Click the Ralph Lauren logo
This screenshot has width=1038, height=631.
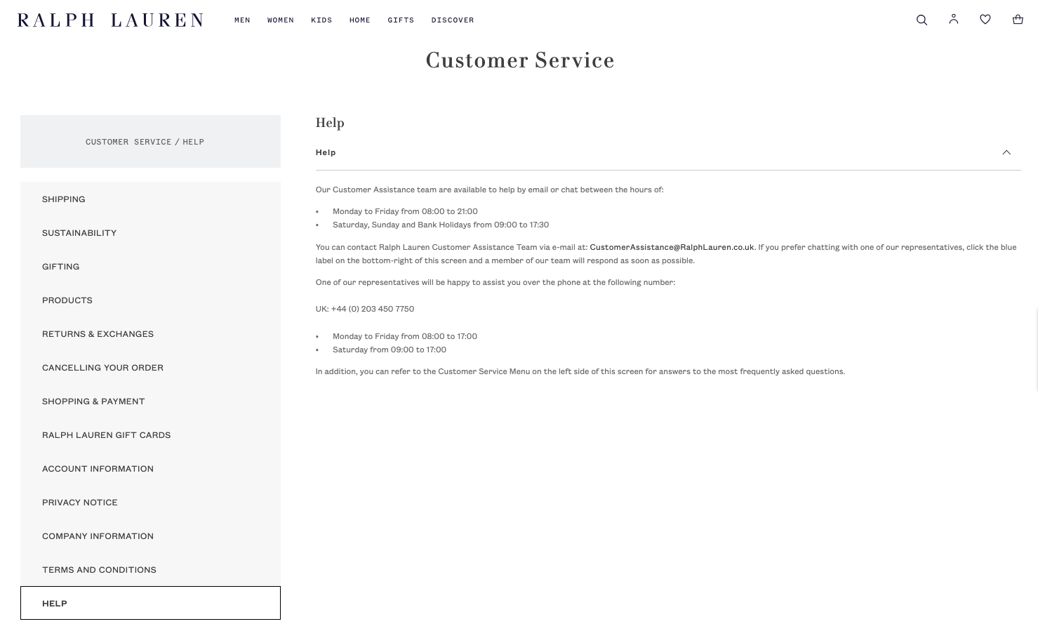(109, 20)
